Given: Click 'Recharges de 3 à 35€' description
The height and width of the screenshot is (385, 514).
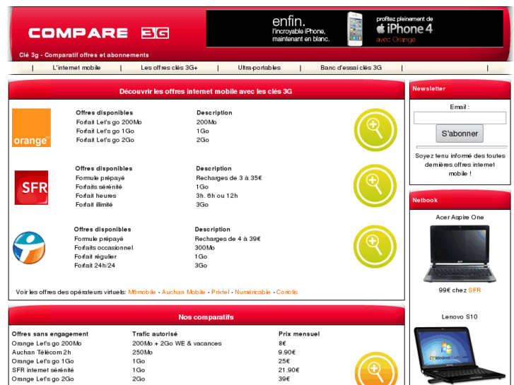Looking at the screenshot, I should click(229, 178).
